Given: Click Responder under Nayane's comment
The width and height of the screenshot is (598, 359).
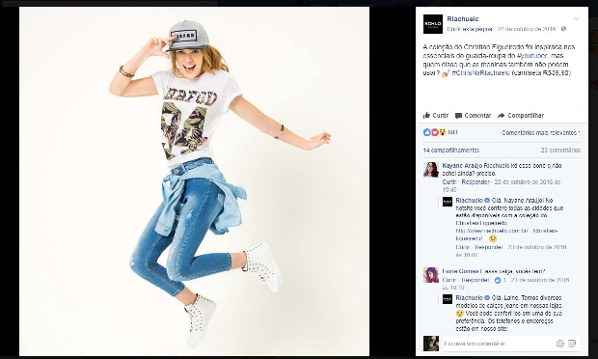Looking at the screenshot, I should pos(476,182).
